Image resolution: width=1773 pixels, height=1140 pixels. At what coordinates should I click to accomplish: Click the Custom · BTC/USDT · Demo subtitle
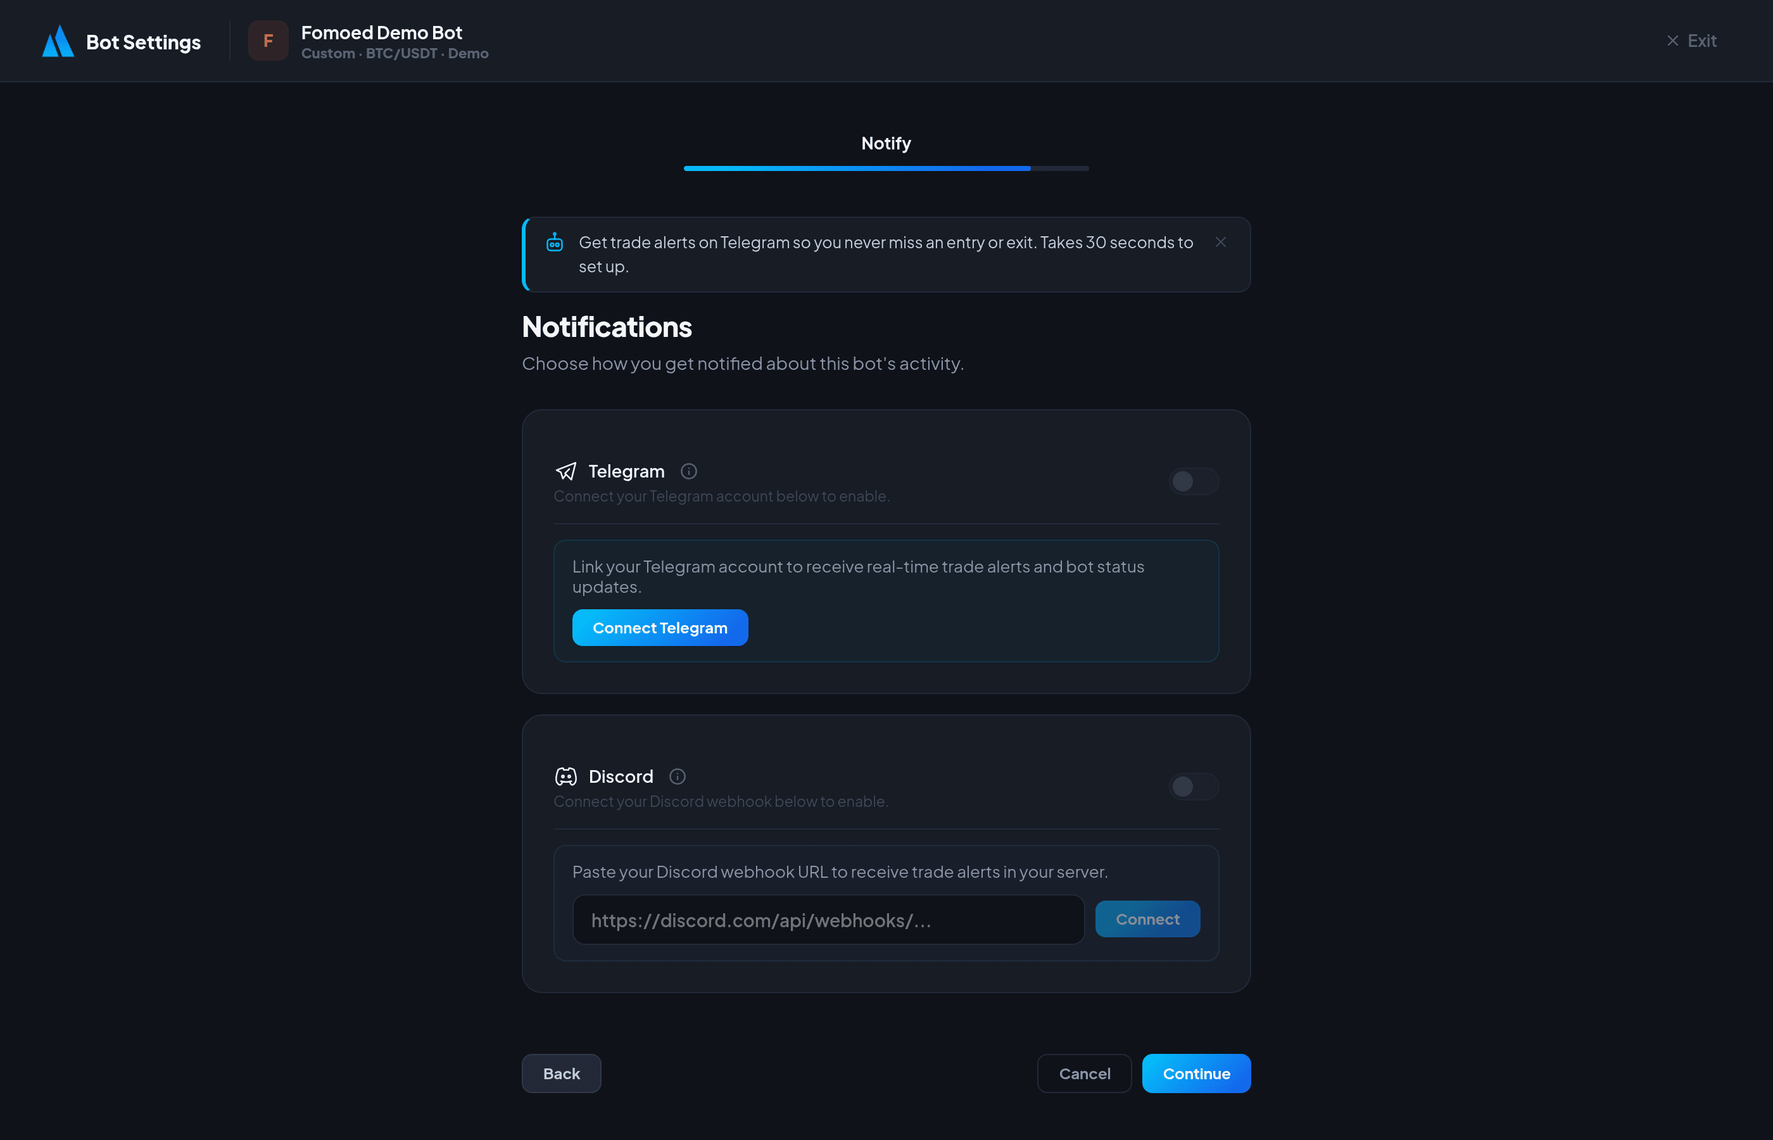tap(394, 53)
